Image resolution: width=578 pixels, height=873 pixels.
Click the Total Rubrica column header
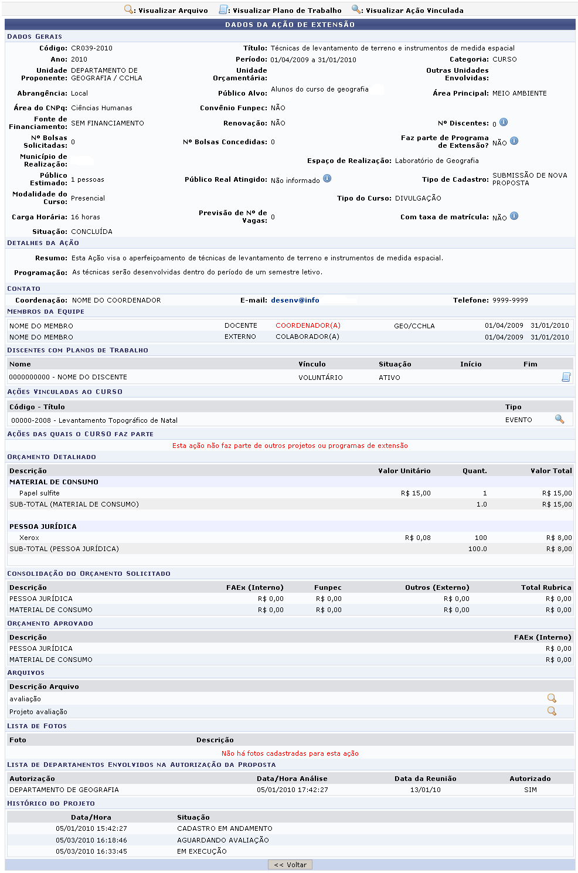coord(546,587)
